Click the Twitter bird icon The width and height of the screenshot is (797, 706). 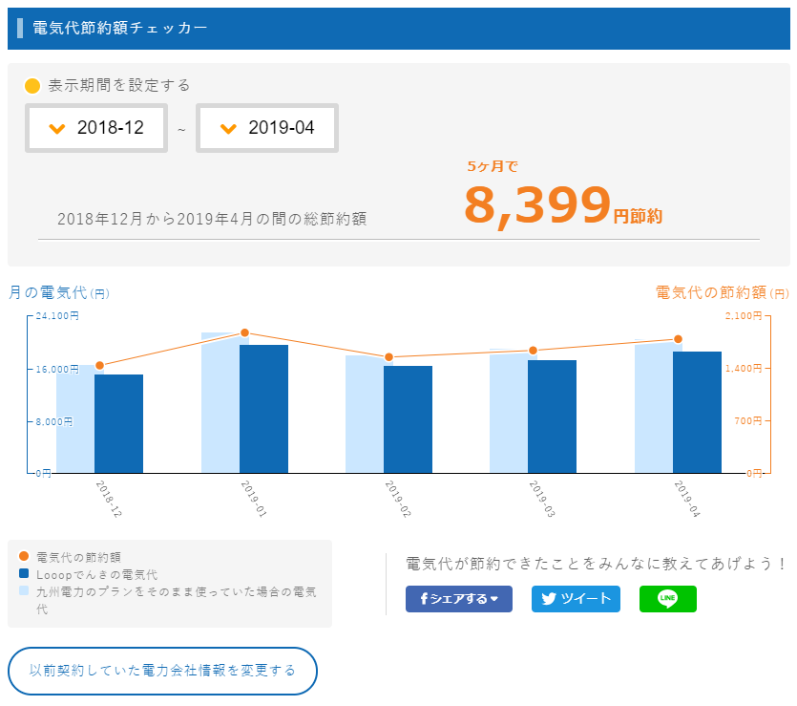pos(548,599)
